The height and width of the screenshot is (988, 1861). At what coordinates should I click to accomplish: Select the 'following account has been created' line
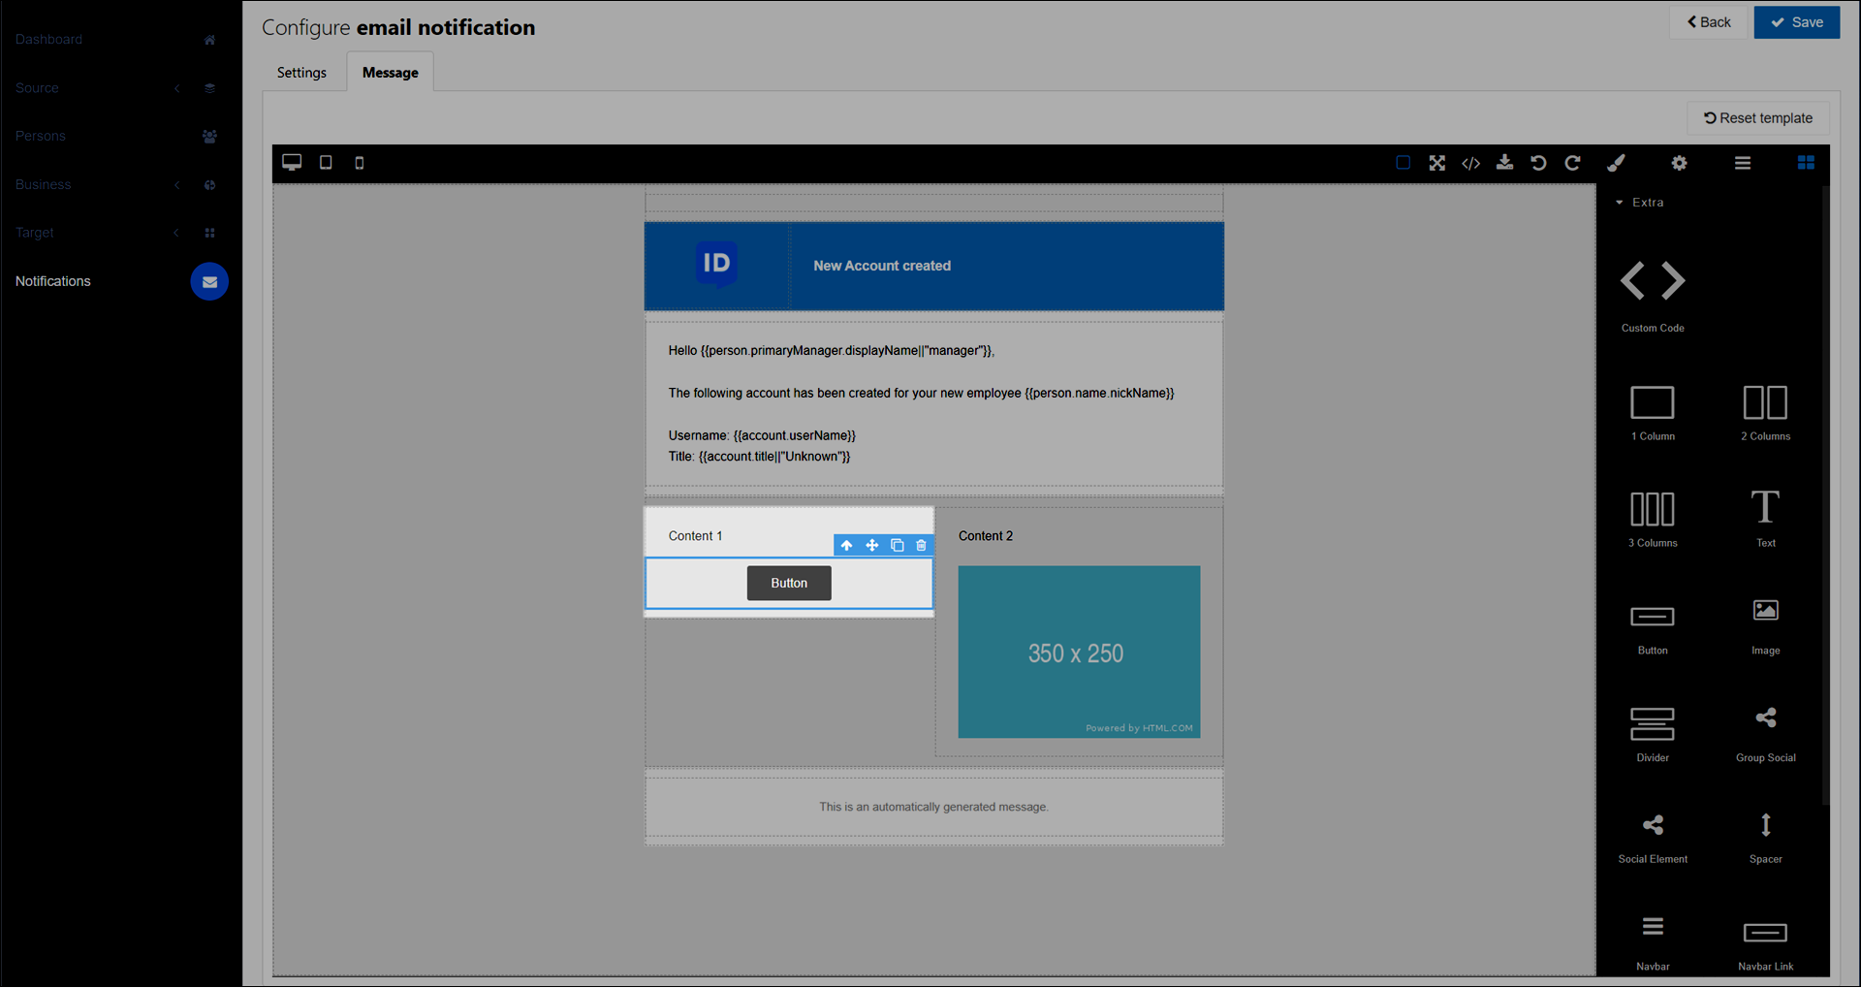coord(921,394)
